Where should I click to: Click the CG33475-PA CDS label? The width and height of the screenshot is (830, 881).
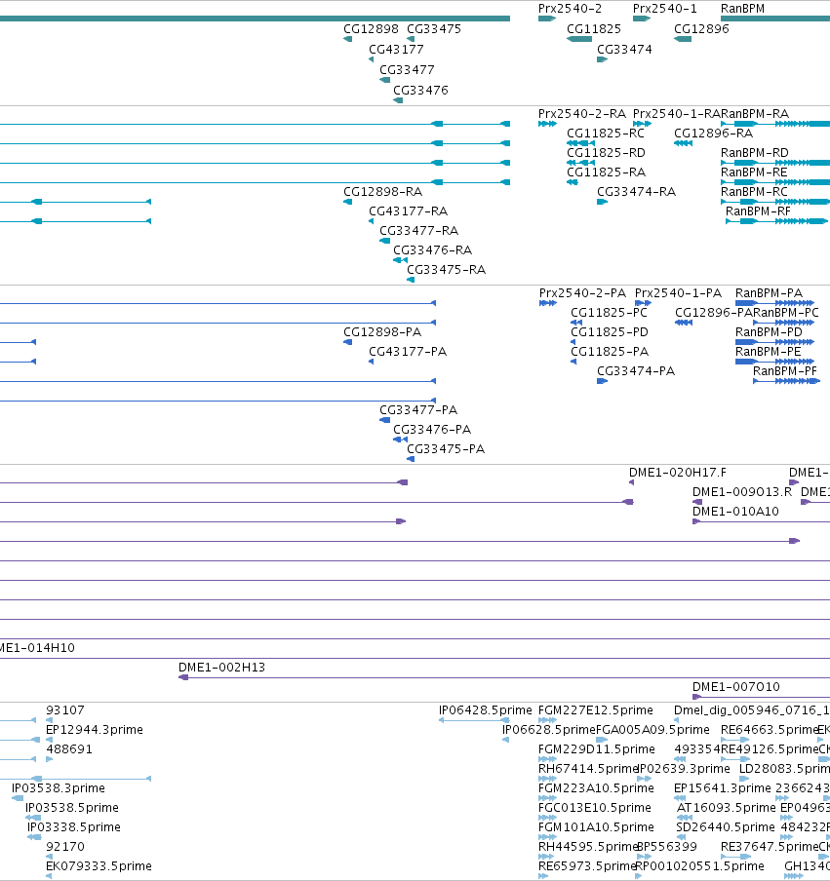446,449
